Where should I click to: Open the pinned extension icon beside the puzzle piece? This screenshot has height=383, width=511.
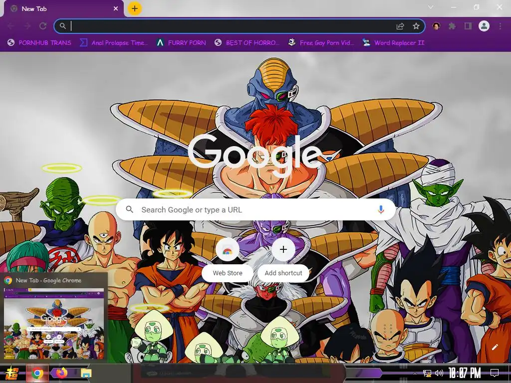tap(436, 26)
